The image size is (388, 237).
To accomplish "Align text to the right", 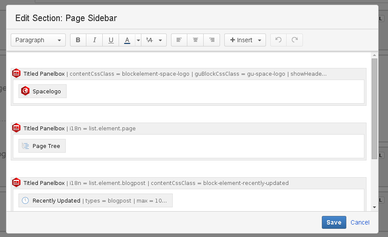I will point(212,40).
